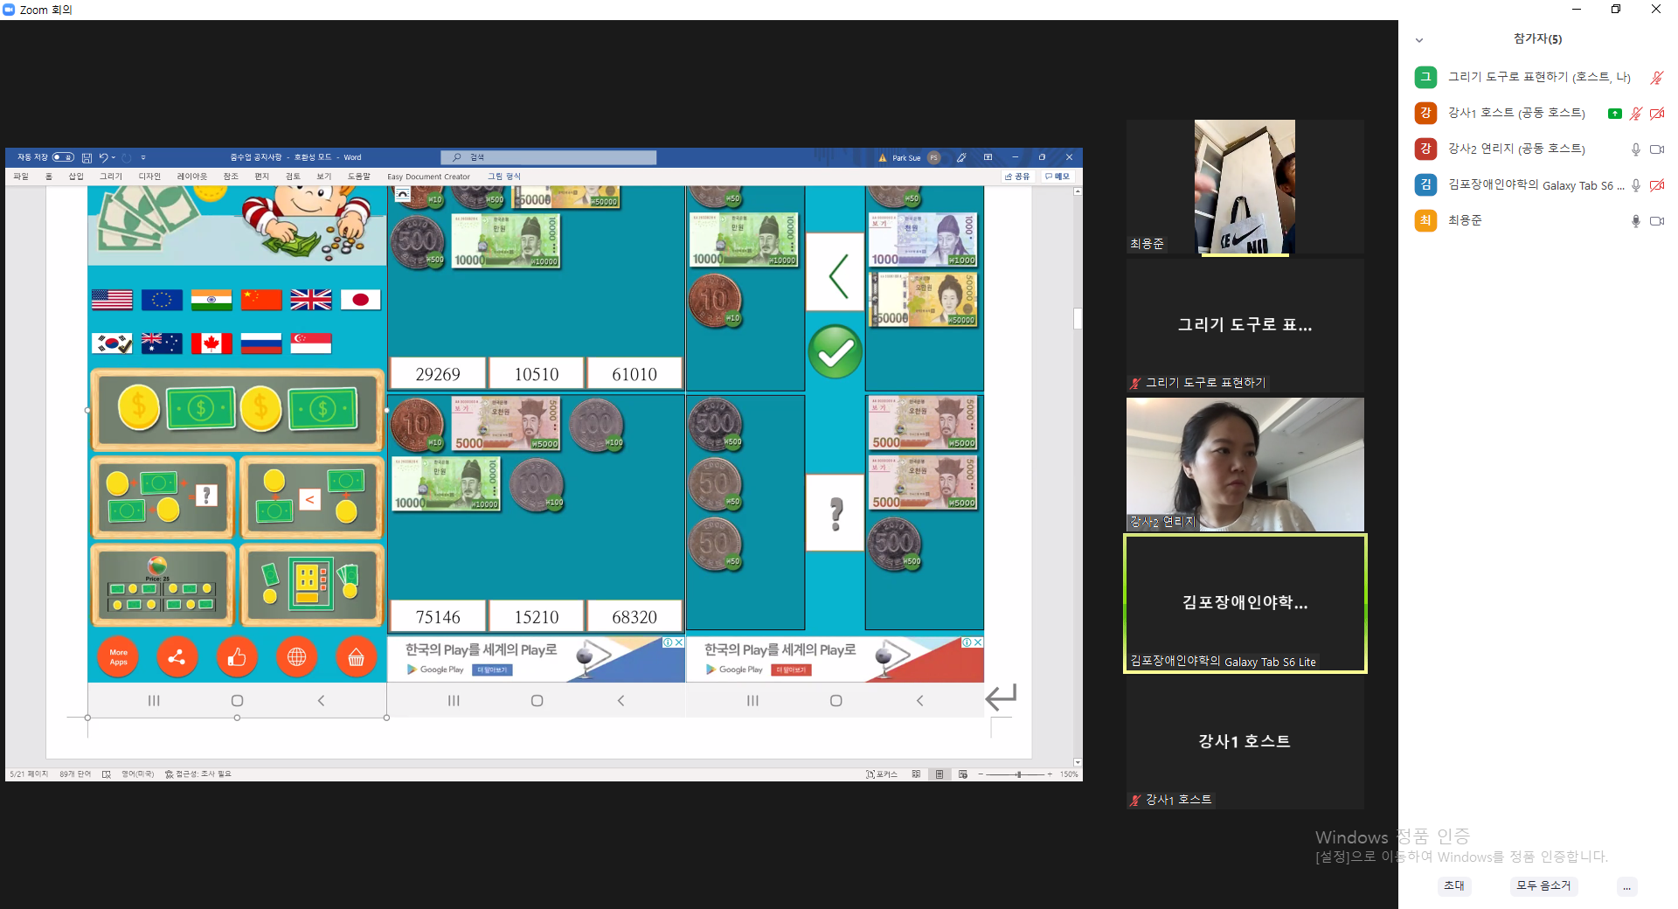Open the undo history dropdown arrow
The width and height of the screenshot is (1678, 909).
[114, 158]
